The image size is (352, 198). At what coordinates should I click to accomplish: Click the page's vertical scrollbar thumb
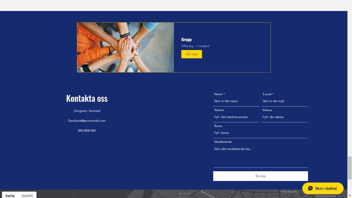pos(350,167)
